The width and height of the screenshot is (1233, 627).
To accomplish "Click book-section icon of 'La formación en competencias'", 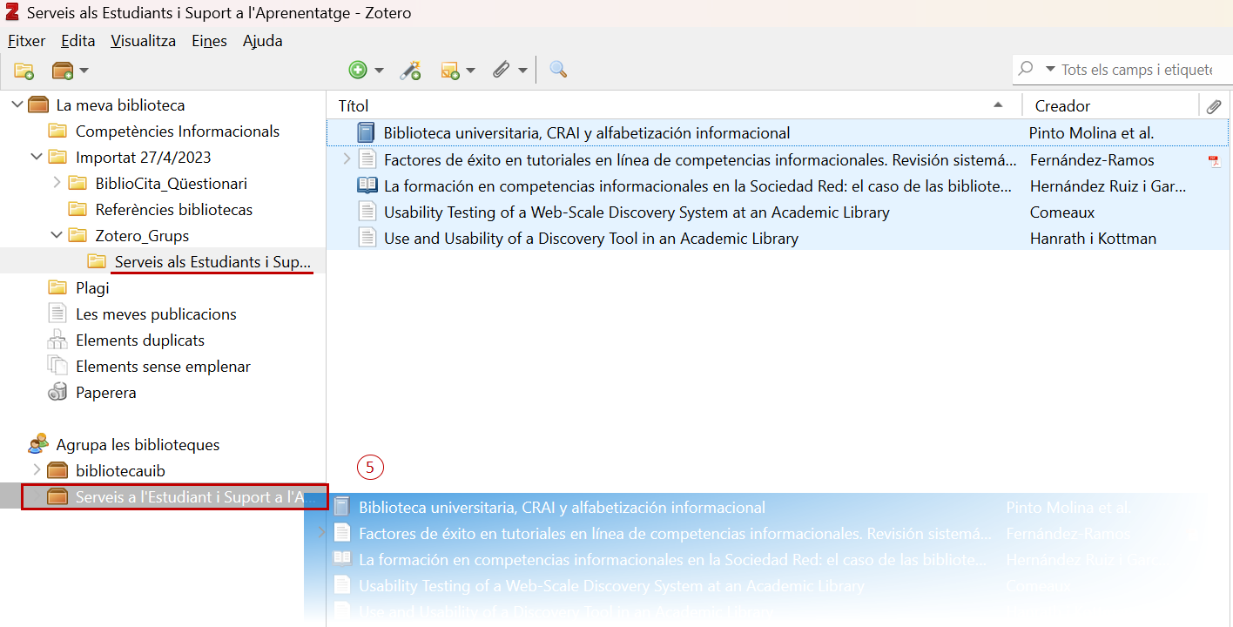I will [x=367, y=185].
